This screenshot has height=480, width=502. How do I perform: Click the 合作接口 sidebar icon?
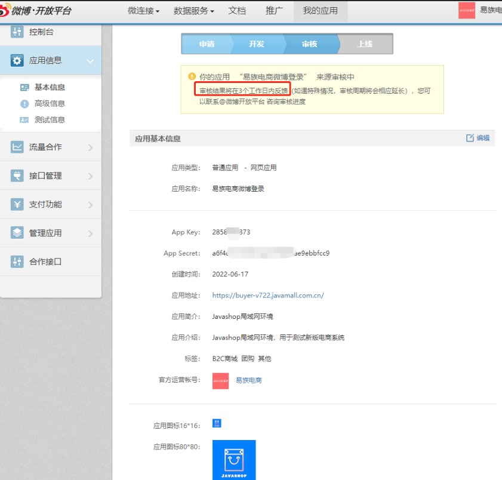pos(17,261)
